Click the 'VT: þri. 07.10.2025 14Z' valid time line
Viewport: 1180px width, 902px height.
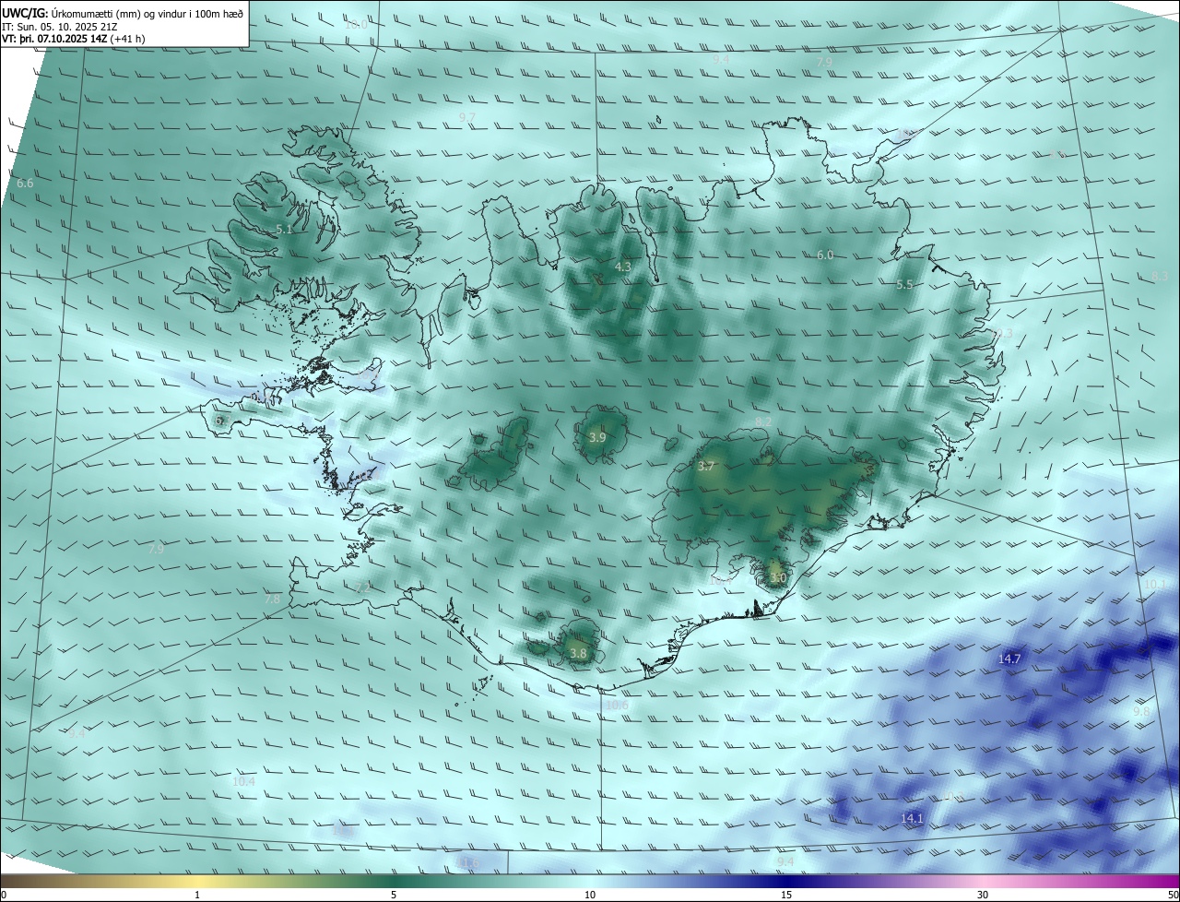coord(74,39)
